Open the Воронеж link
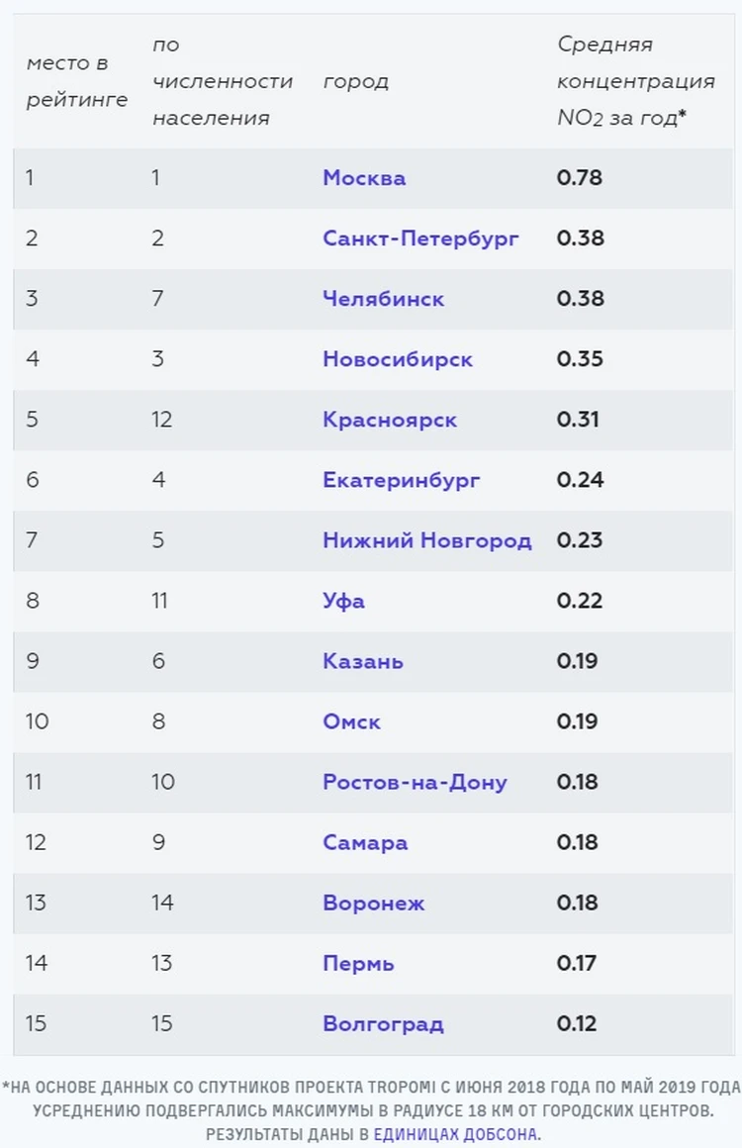742x1148 pixels. [374, 903]
